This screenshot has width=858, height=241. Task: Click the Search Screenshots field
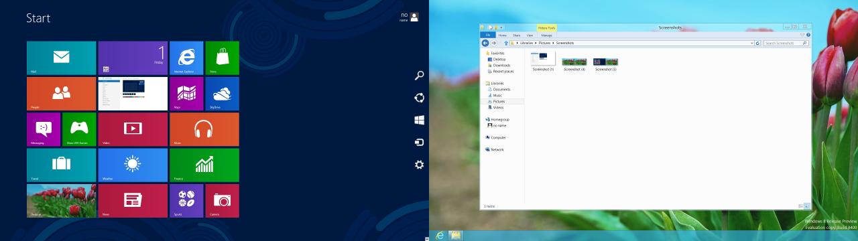point(787,43)
